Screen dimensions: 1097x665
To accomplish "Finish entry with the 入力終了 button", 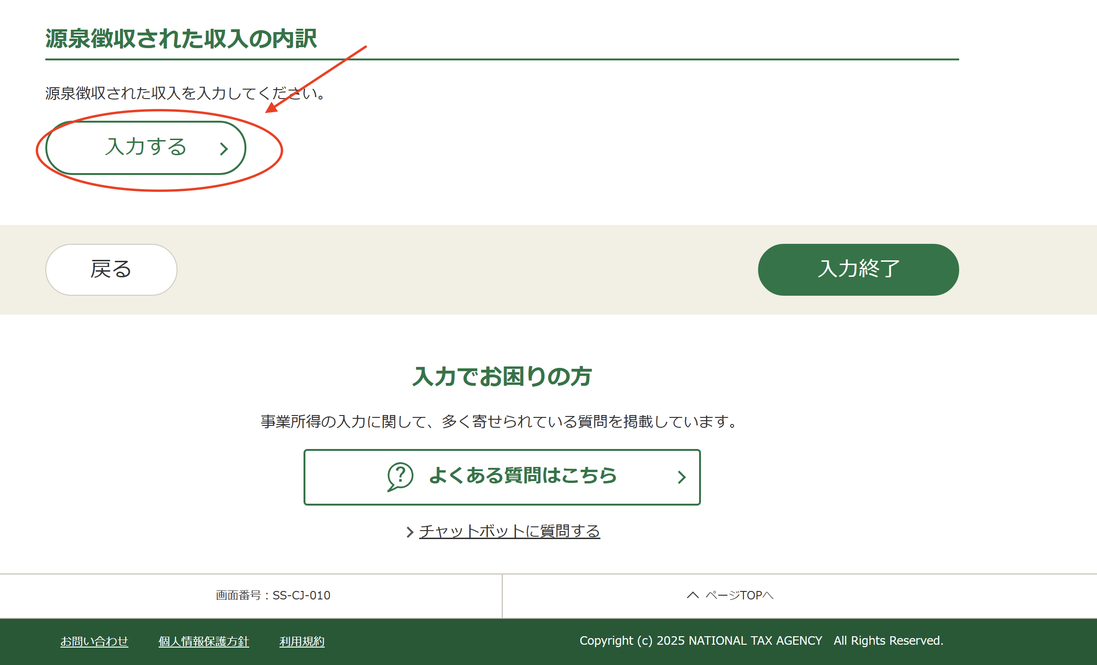I will tap(858, 270).
